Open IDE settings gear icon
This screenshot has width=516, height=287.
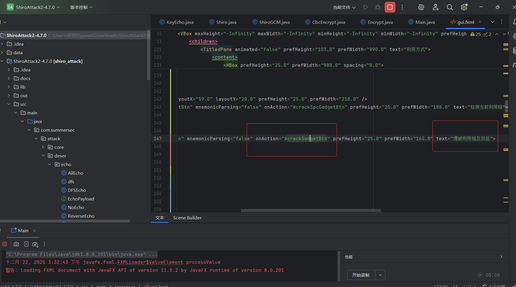[464, 7]
